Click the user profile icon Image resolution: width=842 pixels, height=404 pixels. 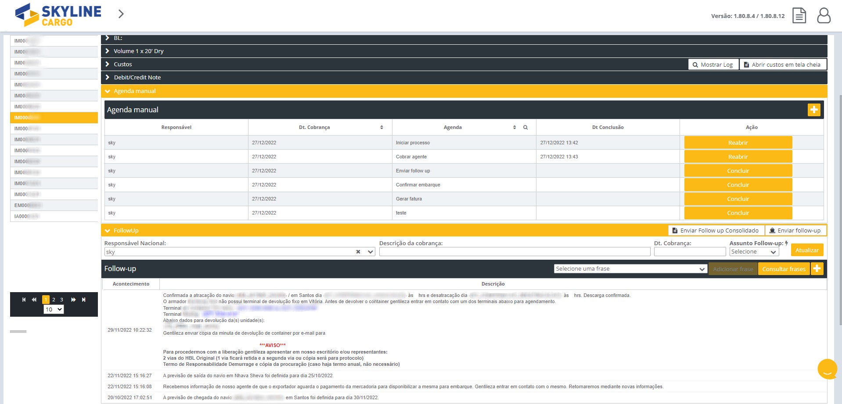pos(823,15)
